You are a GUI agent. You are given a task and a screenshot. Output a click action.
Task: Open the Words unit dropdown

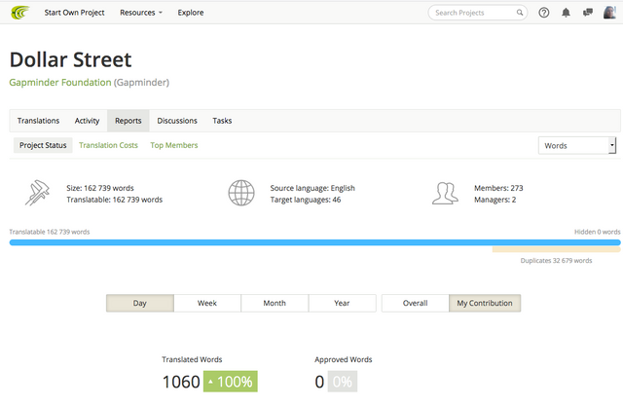[x=577, y=146]
